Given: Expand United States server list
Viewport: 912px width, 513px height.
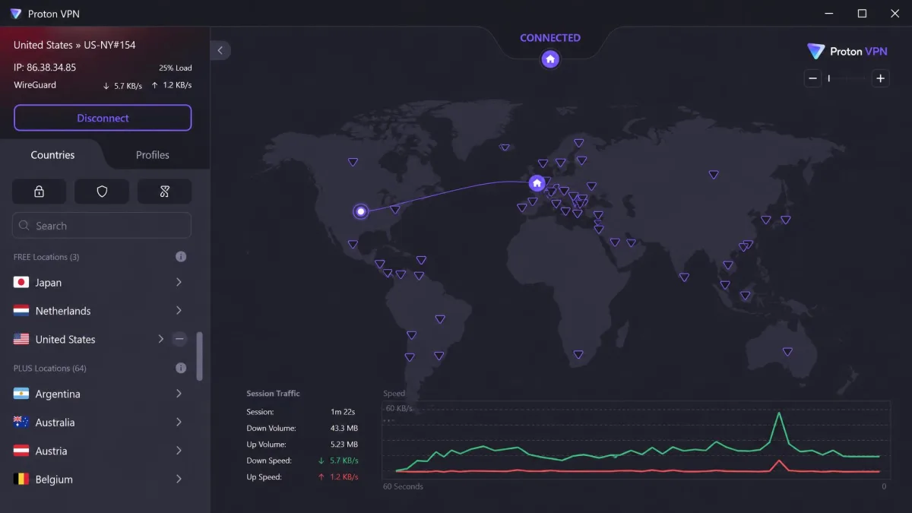Looking at the screenshot, I should (x=160, y=339).
